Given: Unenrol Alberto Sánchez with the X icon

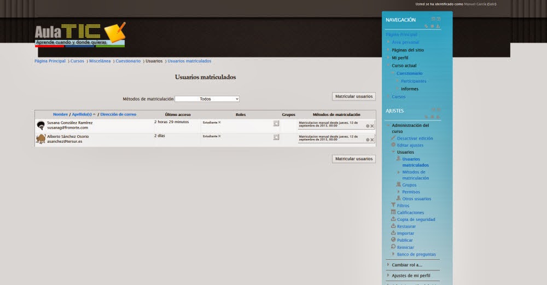Looking at the screenshot, I should click(372, 139).
